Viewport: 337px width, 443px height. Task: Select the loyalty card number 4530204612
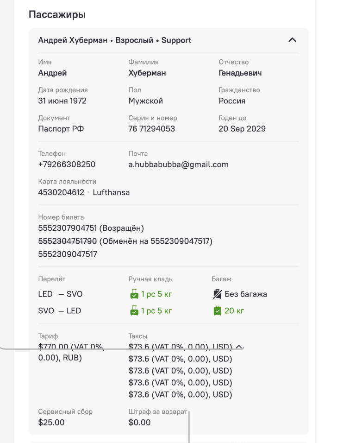(61, 192)
